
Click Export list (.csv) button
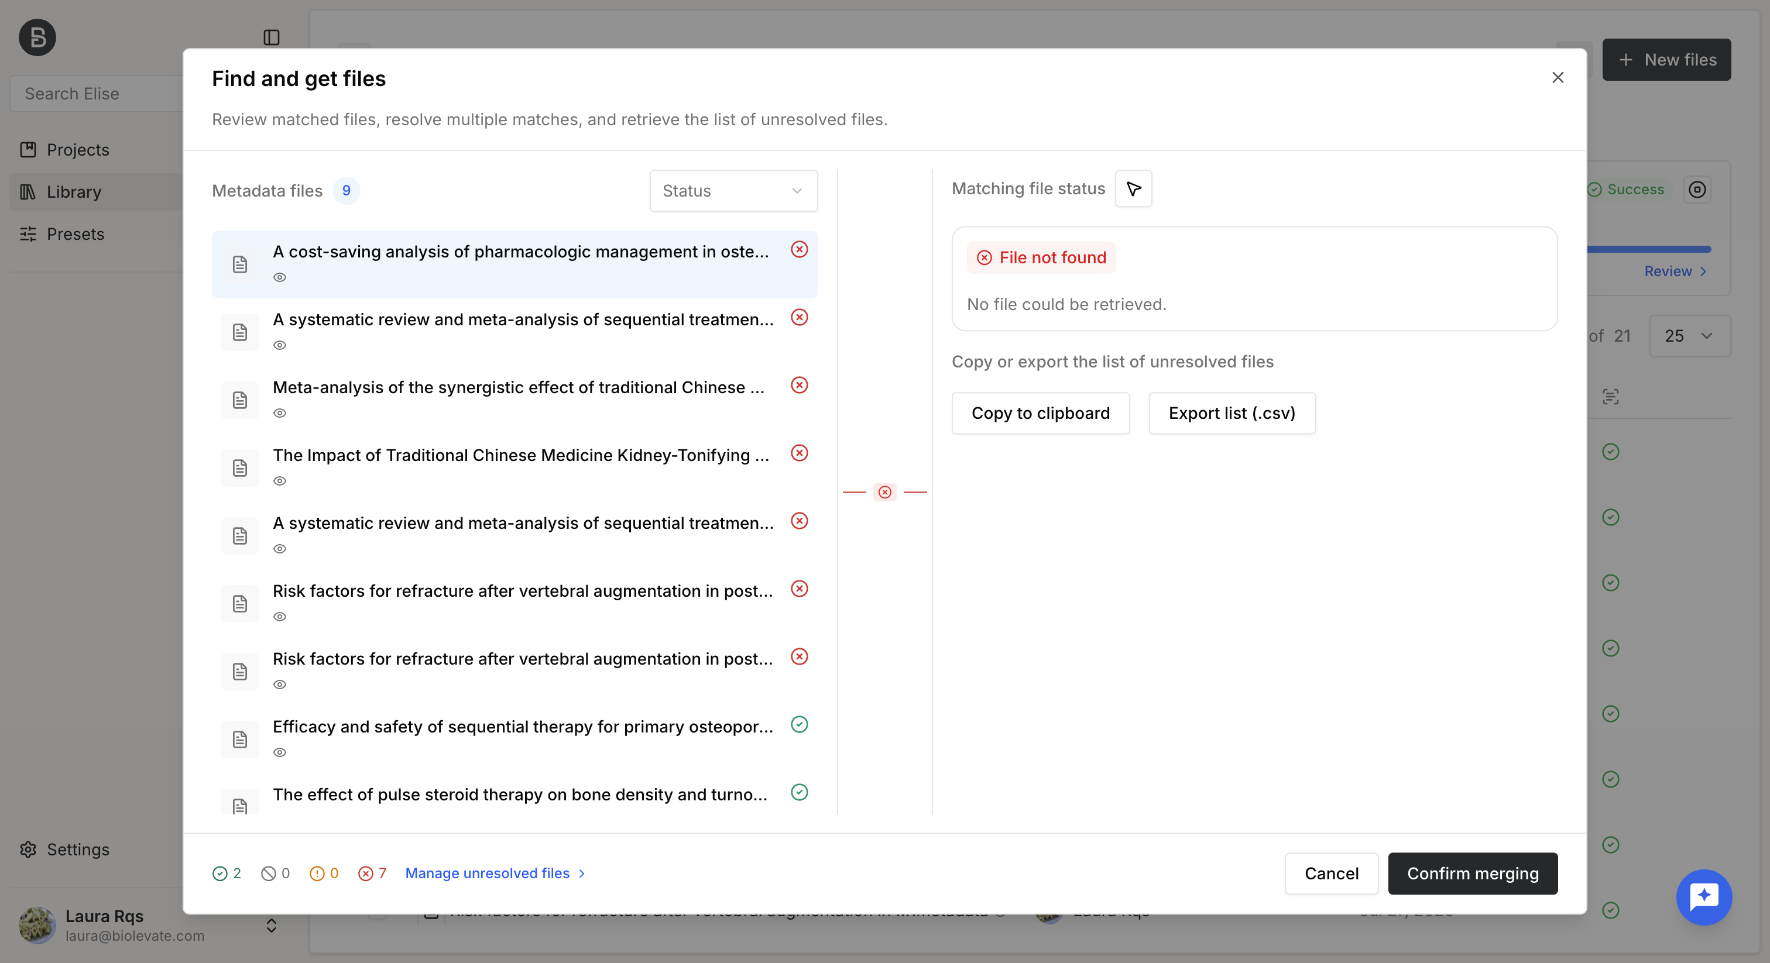(1232, 414)
